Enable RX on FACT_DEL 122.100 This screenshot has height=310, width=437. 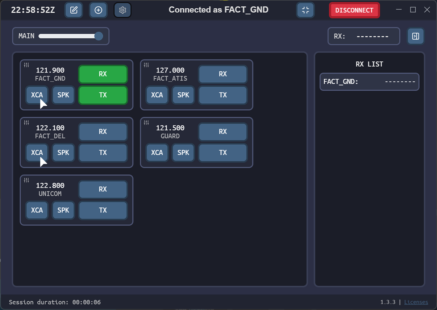tap(103, 132)
